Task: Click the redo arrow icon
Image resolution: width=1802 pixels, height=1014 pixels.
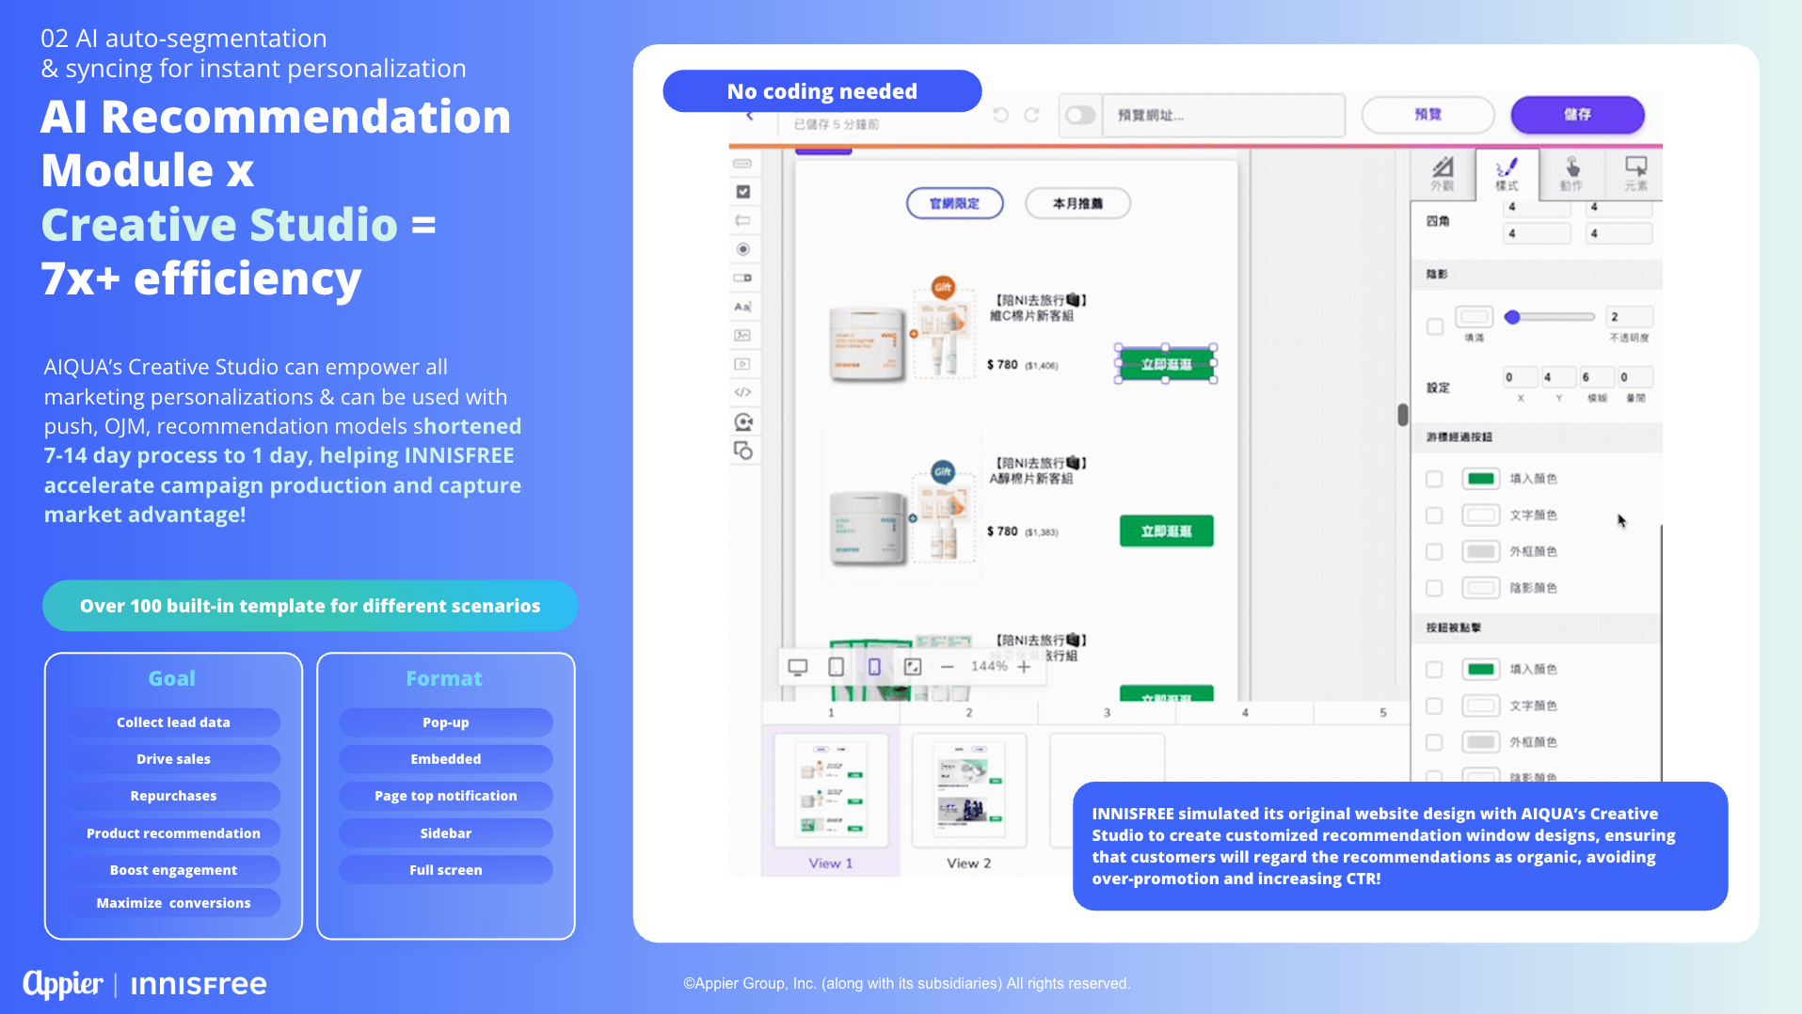Action: click(1032, 115)
